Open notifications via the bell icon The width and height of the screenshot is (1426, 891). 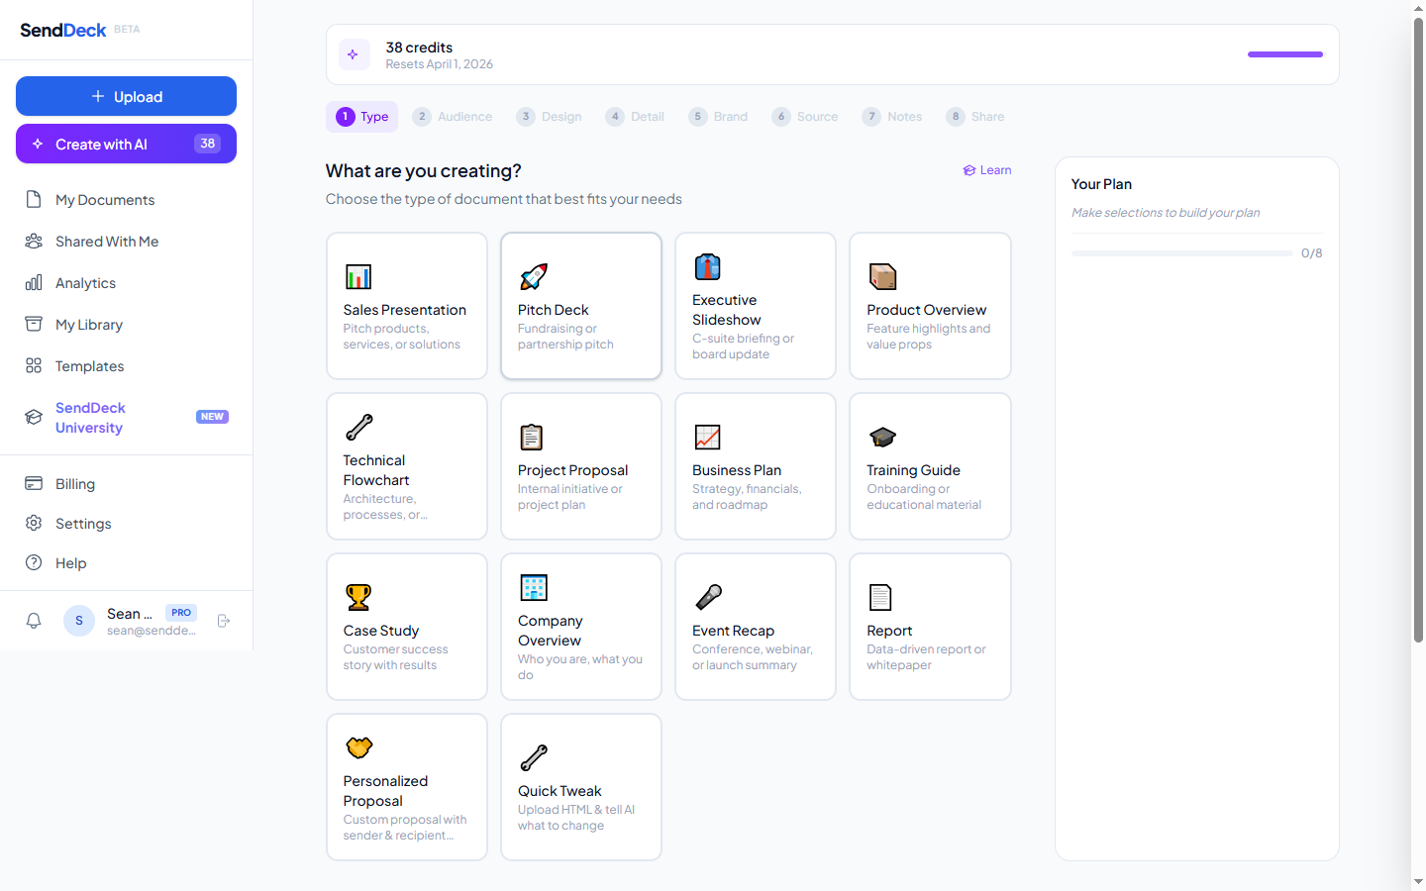(34, 621)
